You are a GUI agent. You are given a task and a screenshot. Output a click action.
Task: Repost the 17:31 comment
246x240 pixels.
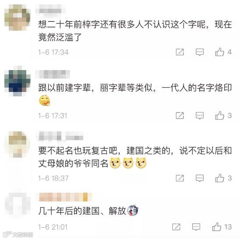pyautogui.click(x=180, y=116)
